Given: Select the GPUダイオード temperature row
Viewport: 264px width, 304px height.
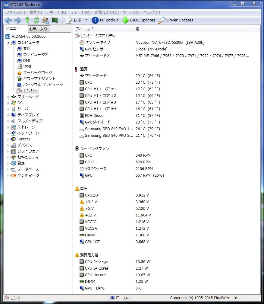Looking at the screenshot, I should click(x=166, y=122).
